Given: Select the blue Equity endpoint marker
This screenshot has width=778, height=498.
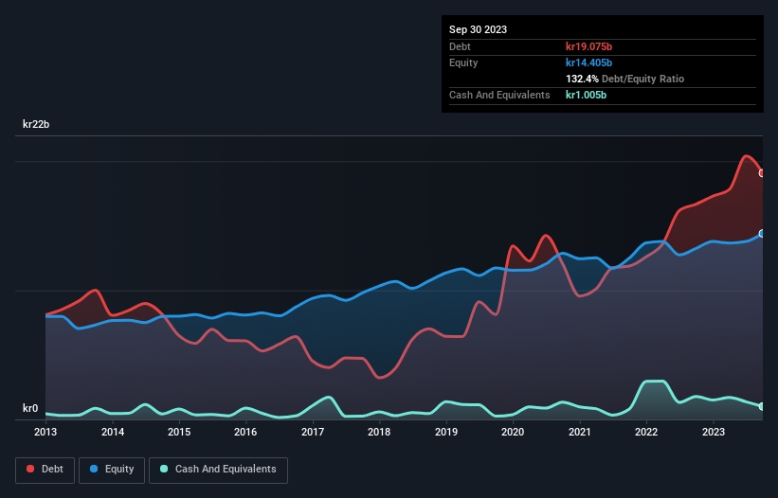Looking at the screenshot, I should click(x=762, y=234).
